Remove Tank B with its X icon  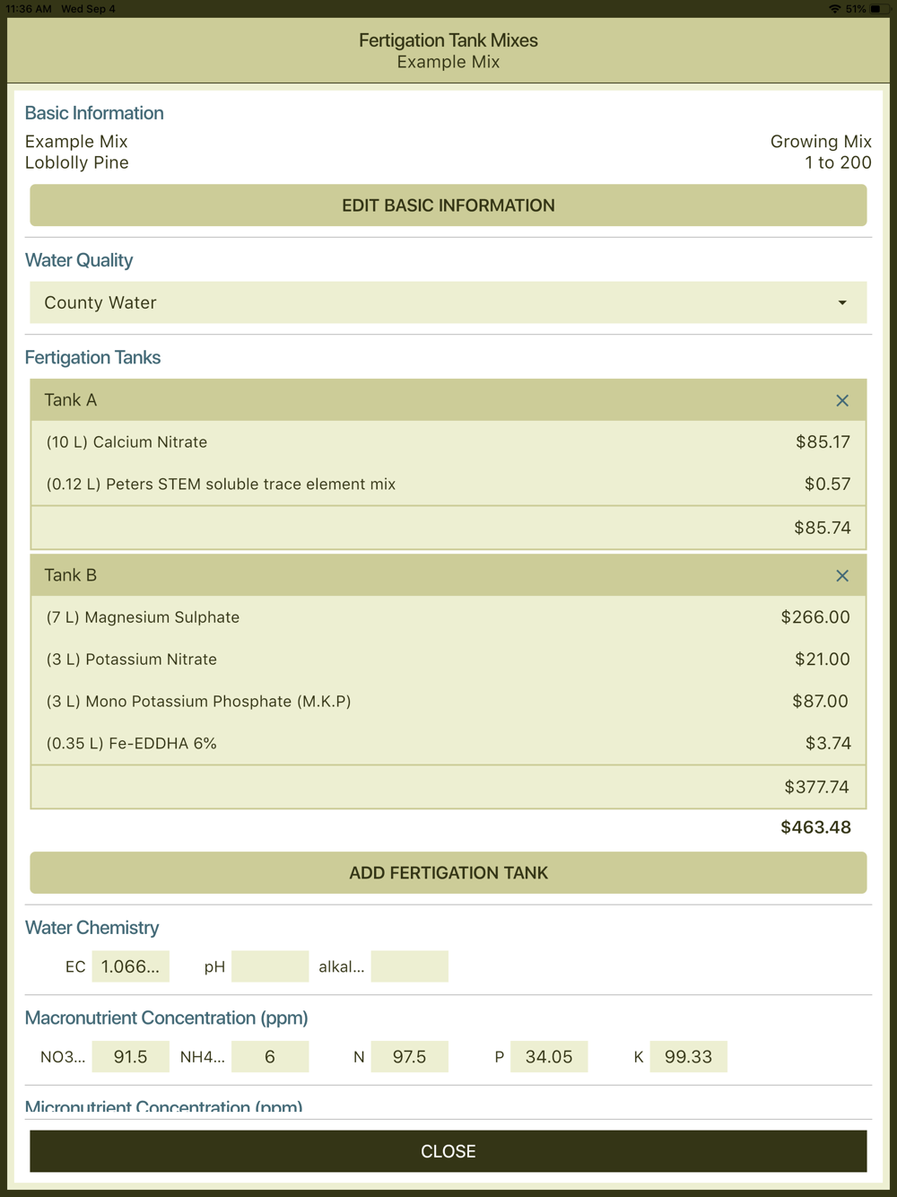click(x=841, y=576)
